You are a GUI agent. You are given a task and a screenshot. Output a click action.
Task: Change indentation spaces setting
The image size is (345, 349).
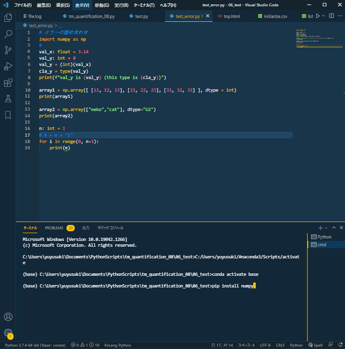pyautogui.click(x=246, y=345)
